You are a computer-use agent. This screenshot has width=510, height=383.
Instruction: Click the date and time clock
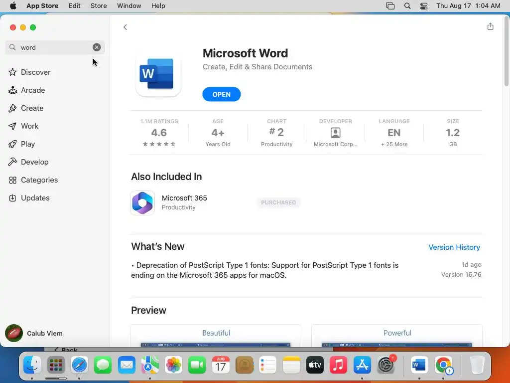(468, 6)
